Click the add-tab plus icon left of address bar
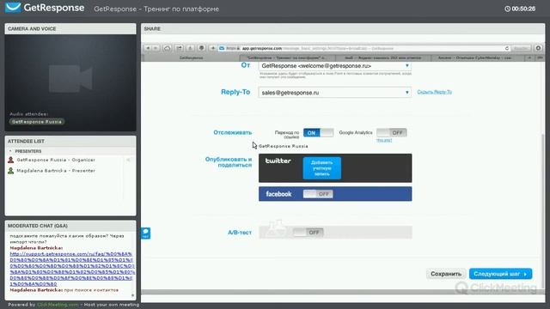 [x=212, y=48]
